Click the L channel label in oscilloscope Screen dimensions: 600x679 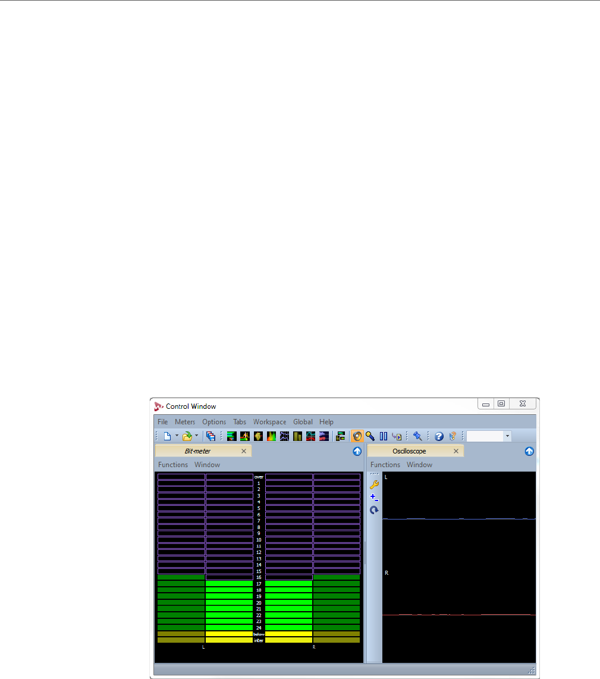tap(386, 477)
